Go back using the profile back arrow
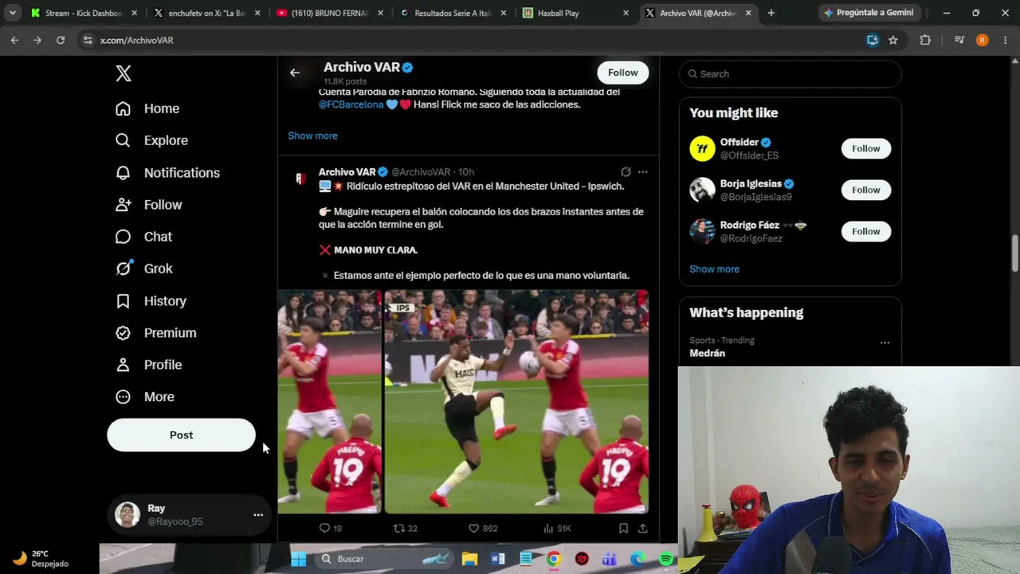This screenshot has height=574, width=1020. [x=295, y=73]
